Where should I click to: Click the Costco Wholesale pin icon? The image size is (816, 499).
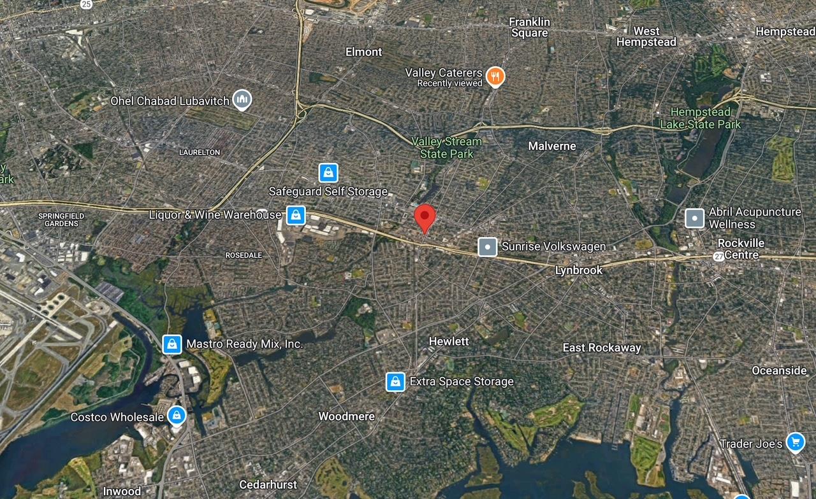(x=177, y=416)
